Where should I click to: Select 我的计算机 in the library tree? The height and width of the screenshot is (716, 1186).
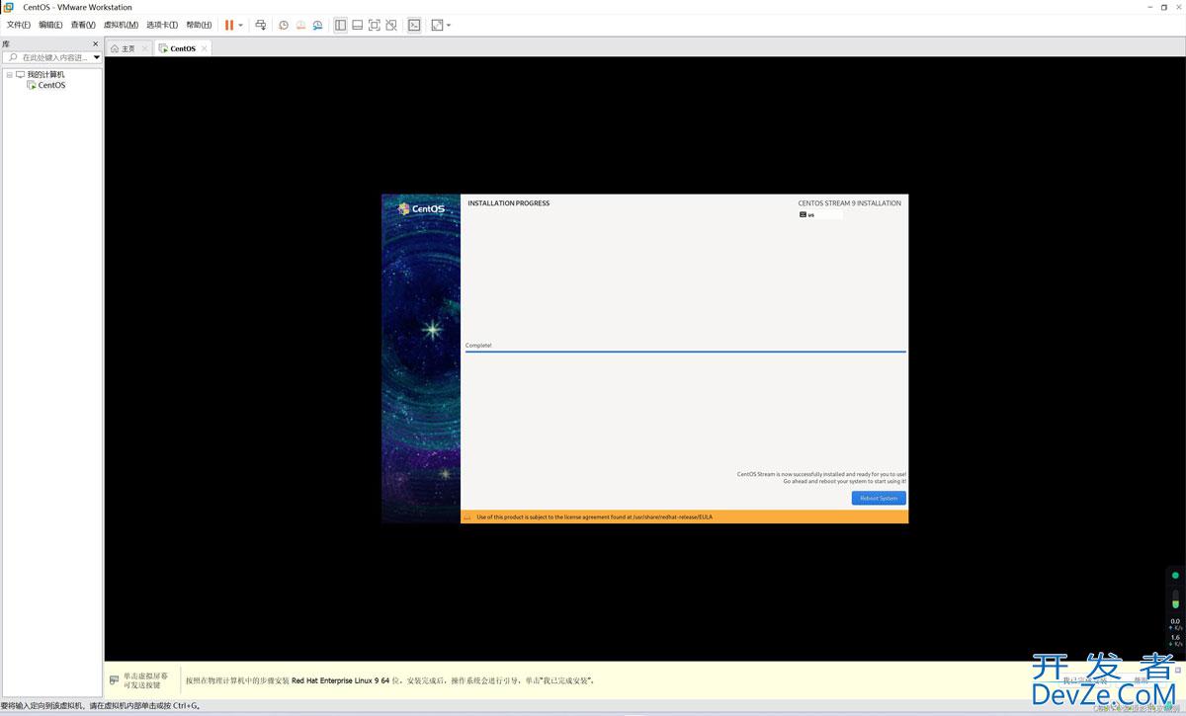pos(45,74)
